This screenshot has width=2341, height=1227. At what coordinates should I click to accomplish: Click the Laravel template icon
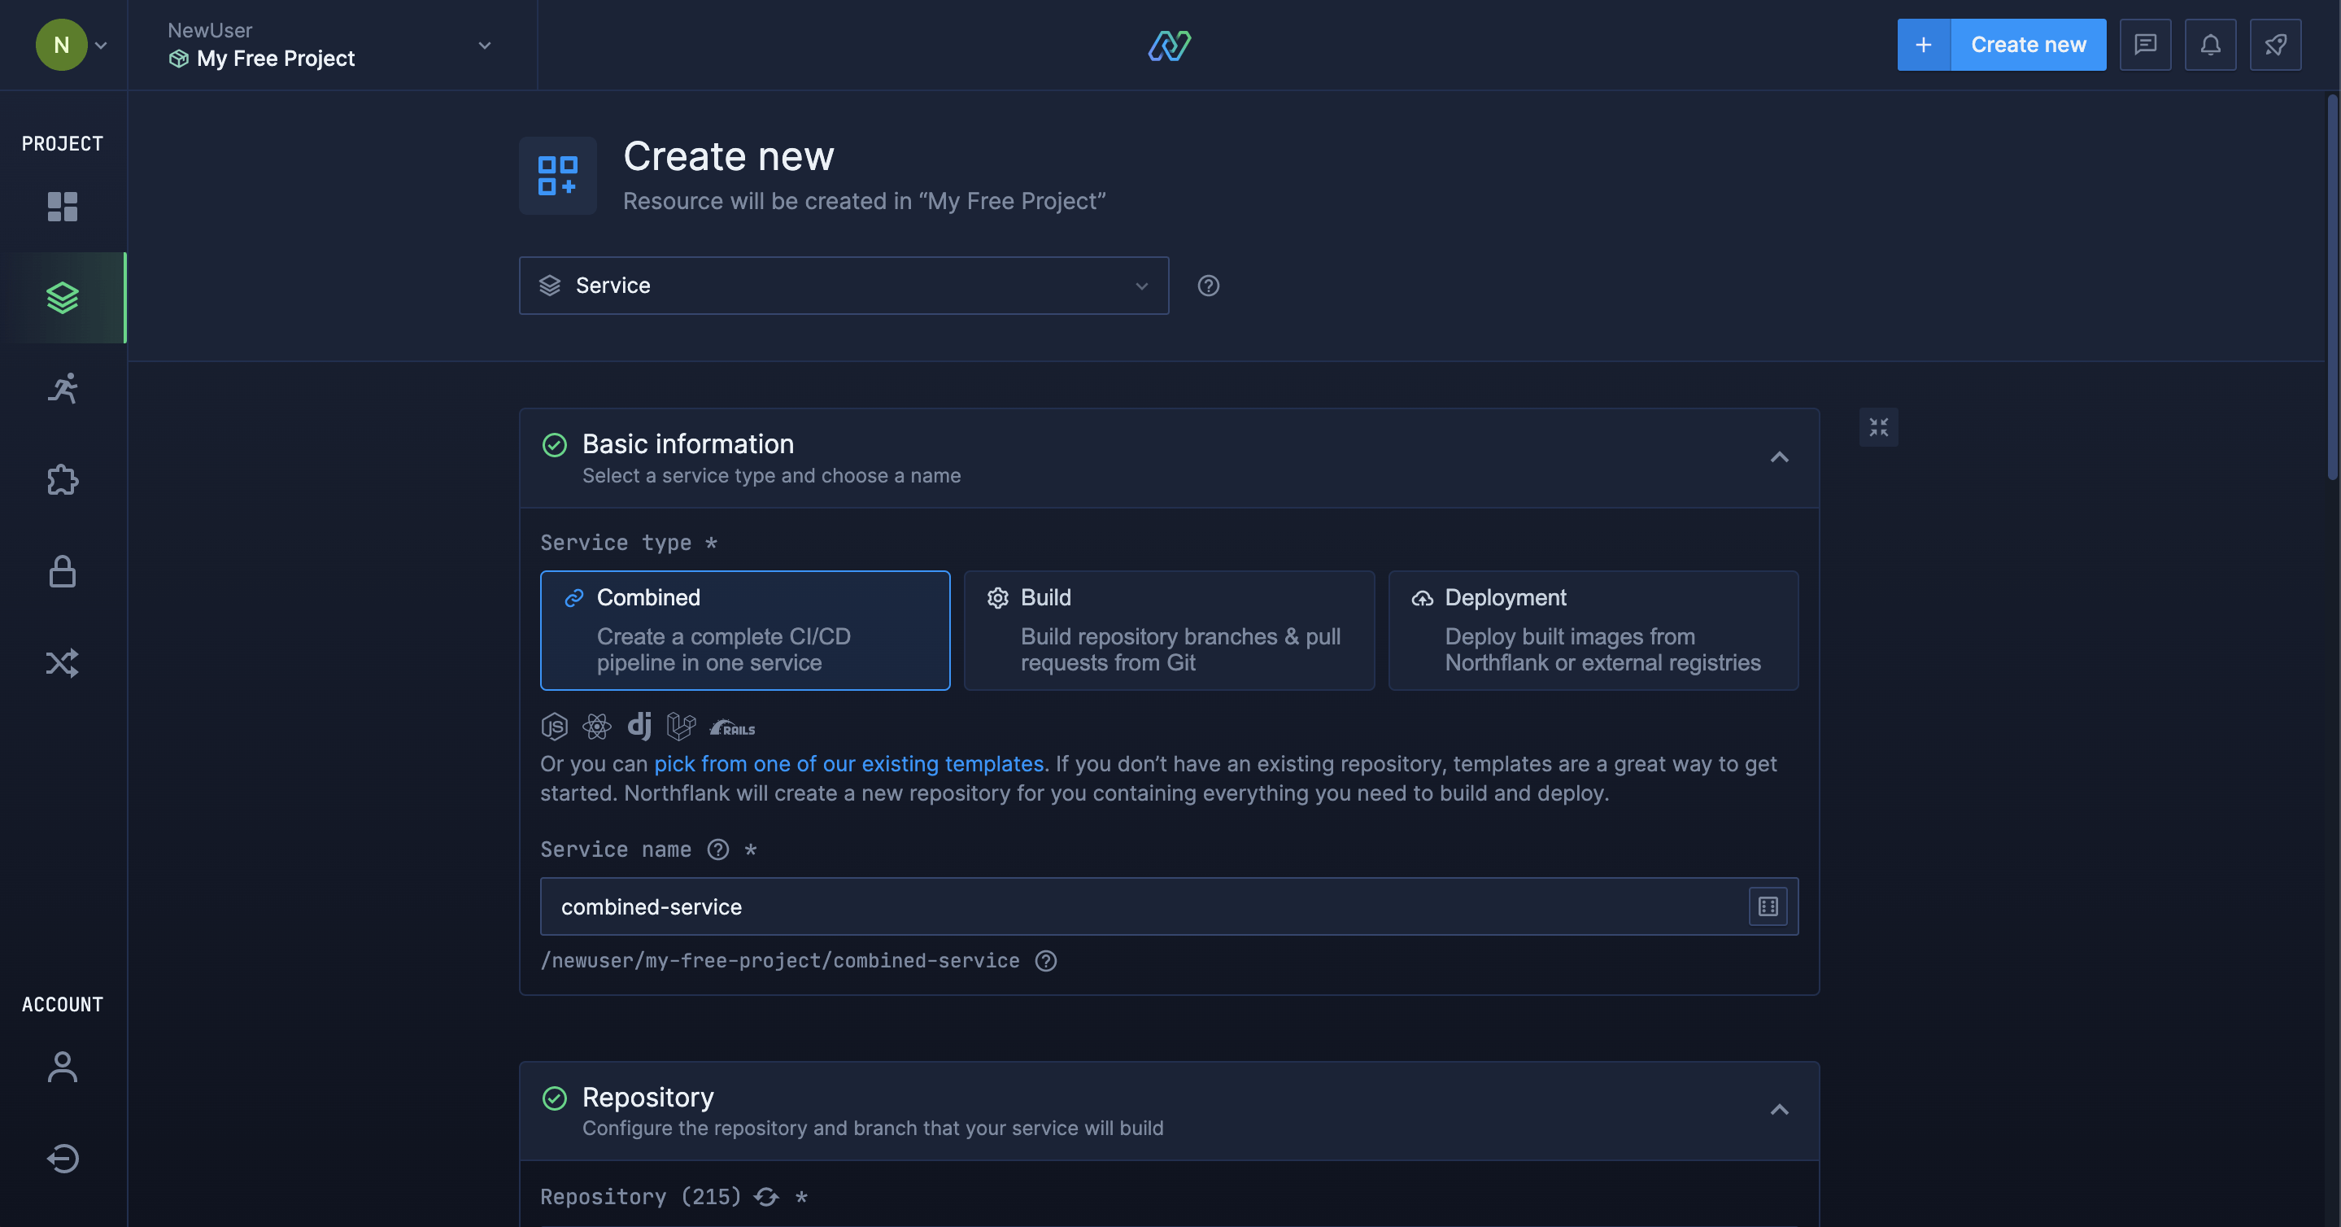click(x=681, y=727)
